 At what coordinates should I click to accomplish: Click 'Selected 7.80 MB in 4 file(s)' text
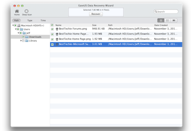tap(96, 10)
